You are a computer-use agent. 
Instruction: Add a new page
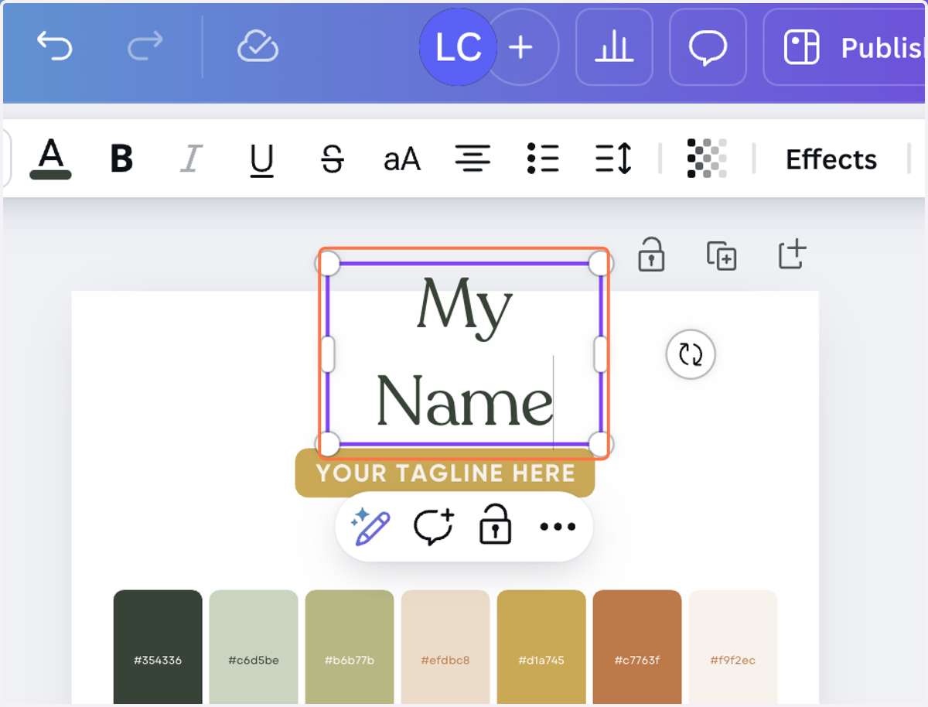point(793,254)
